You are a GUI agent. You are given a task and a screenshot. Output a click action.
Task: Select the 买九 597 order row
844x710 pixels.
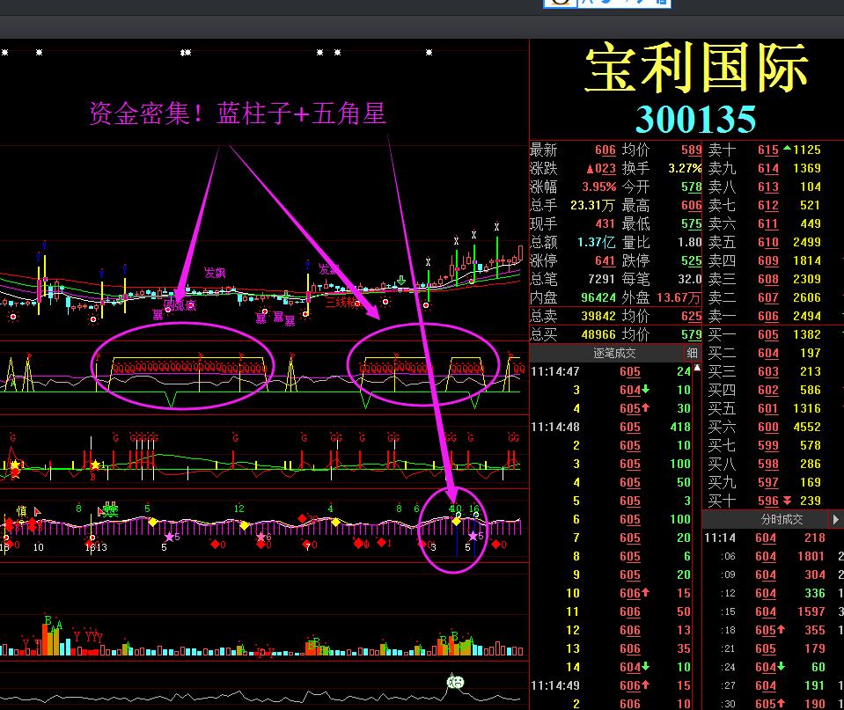coord(773,482)
